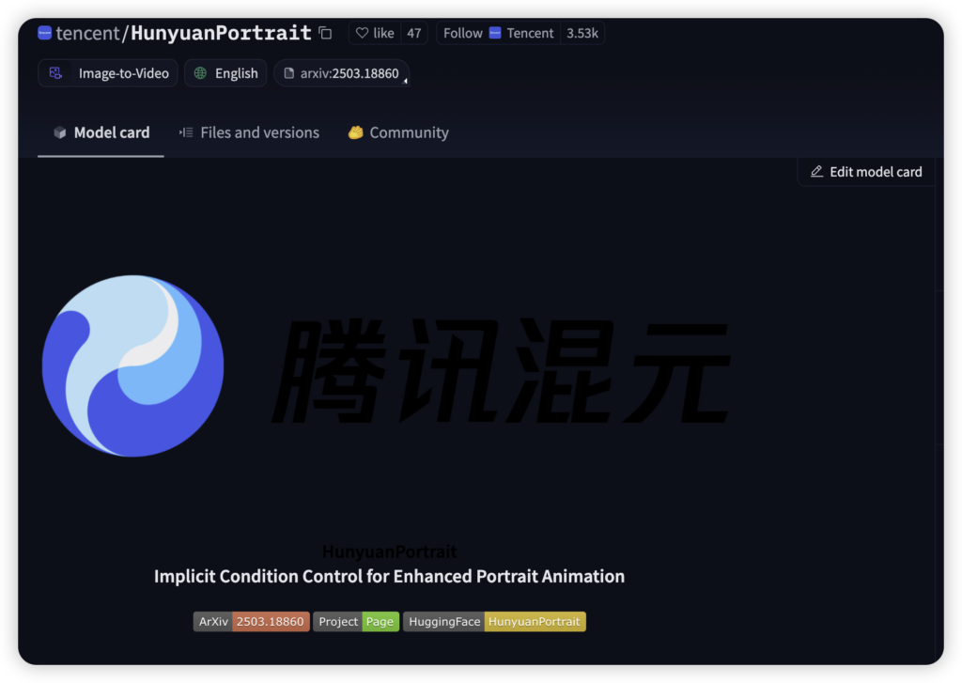Click the Tencent avatar before the repo name
Viewport: 962px width, 683px height.
click(x=45, y=33)
